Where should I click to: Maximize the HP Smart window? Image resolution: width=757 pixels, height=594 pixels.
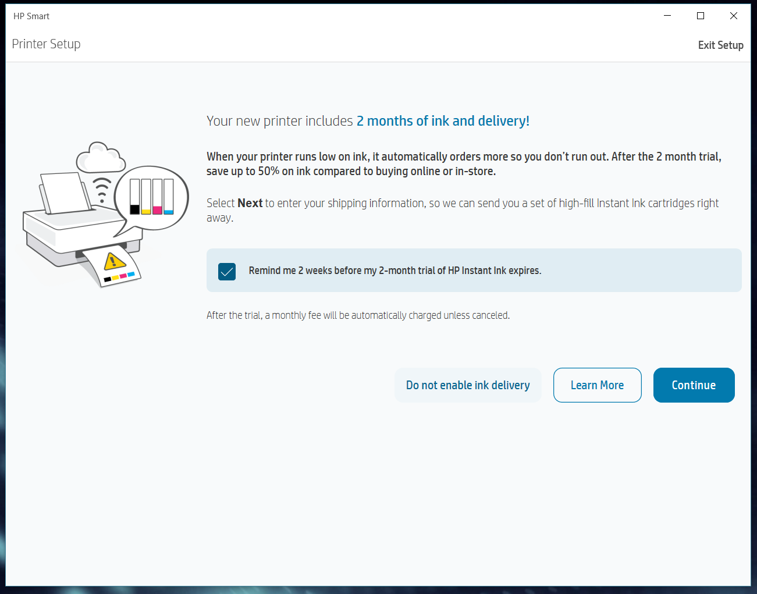(x=701, y=16)
